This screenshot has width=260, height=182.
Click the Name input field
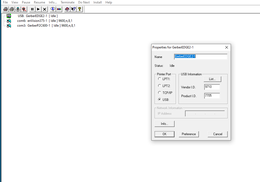point(201,56)
